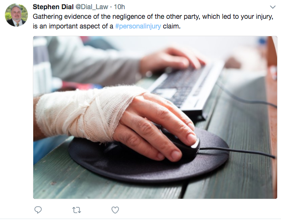Screen dimensions: 281x220
Task: Open Stephen Dial's profile picture
Action: (16, 15)
